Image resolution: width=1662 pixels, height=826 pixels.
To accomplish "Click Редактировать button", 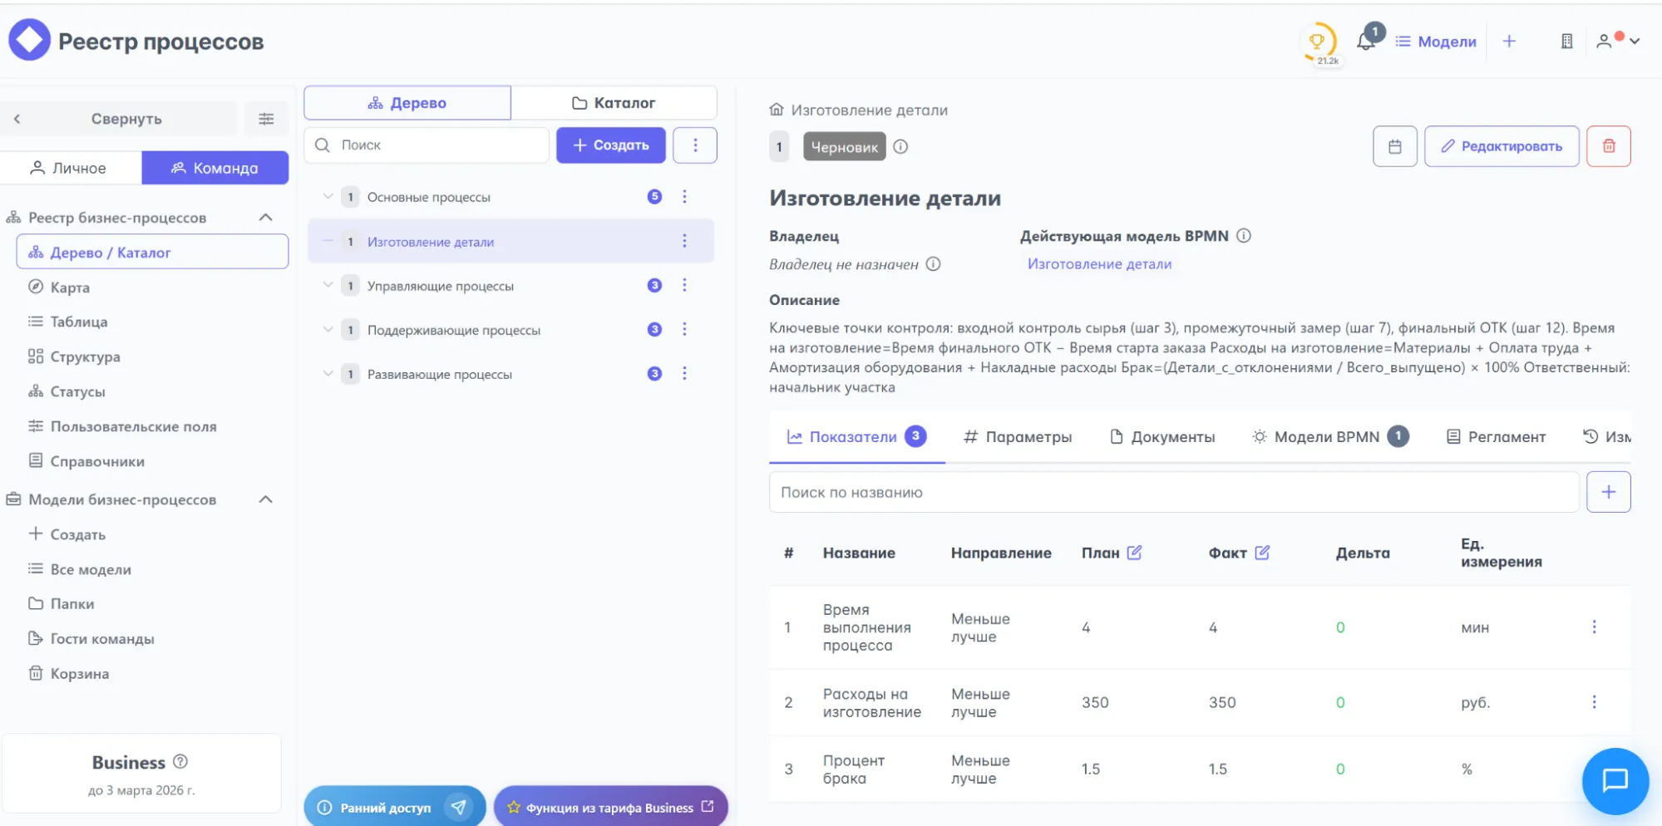I will pos(1502,146).
